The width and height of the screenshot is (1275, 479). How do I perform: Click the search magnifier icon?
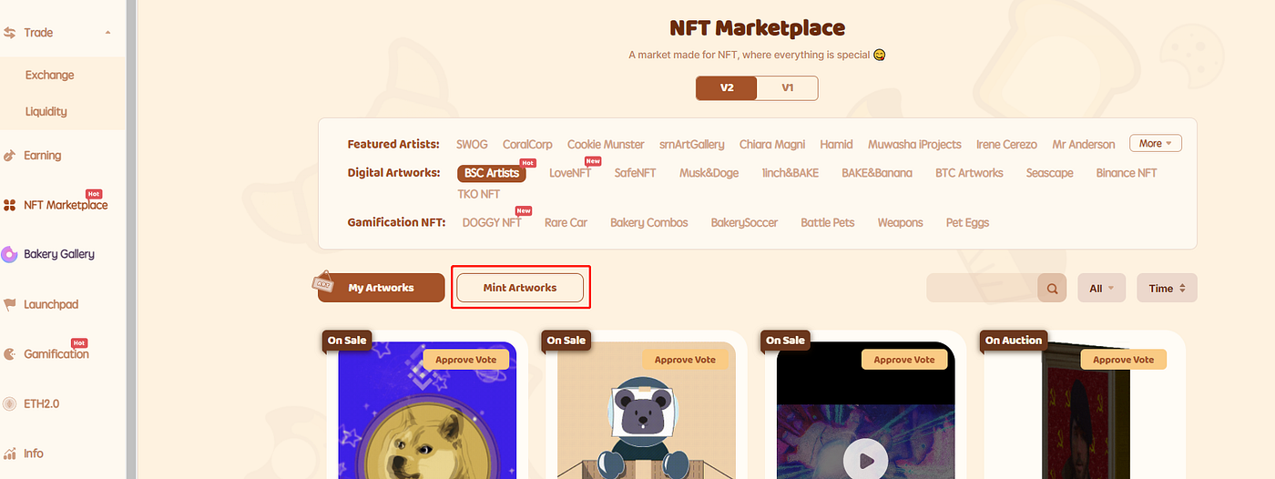pyautogui.click(x=1052, y=289)
